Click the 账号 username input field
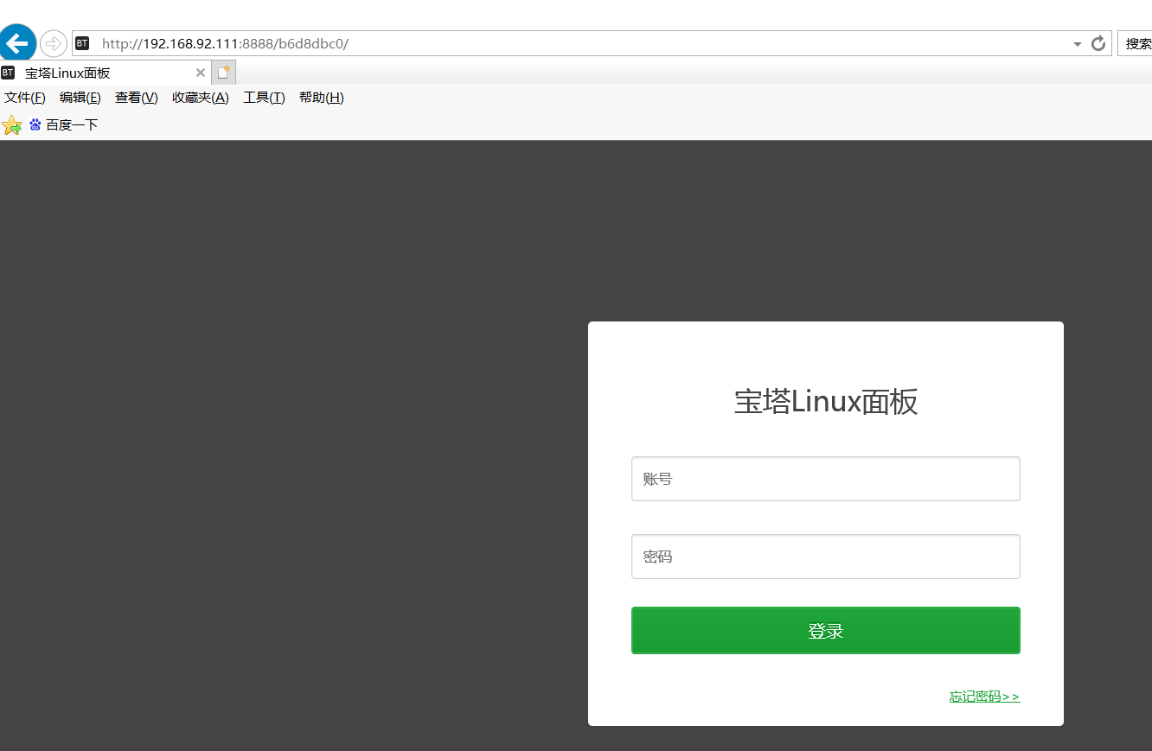1152x751 pixels. click(826, 479)
